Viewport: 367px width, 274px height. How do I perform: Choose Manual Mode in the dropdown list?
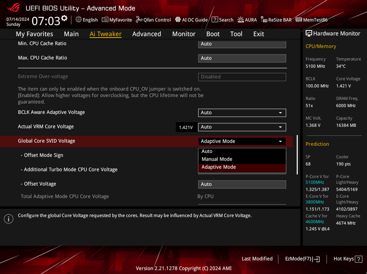(x=242, y=159)
